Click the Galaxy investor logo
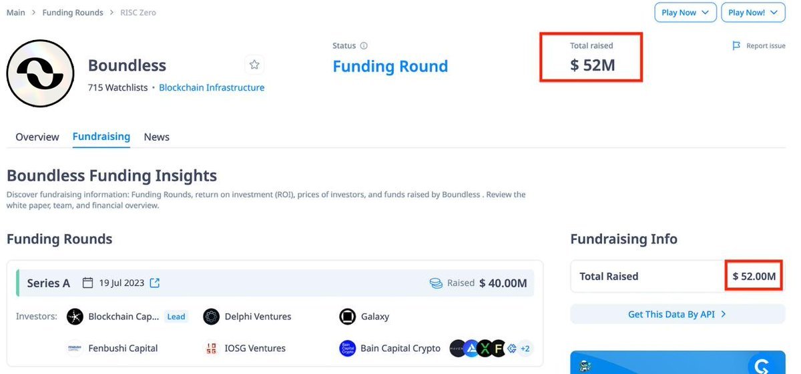Viewport: 801px width, 374px height. click(x=347, y=317)
